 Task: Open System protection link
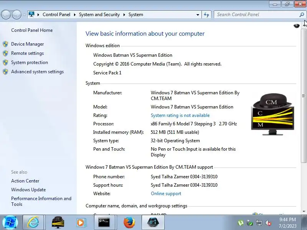point(30,62)
